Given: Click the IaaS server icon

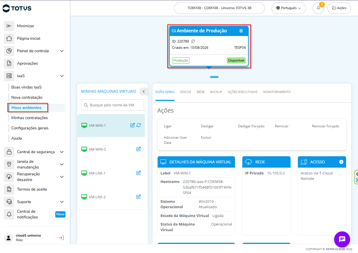Looking at the screenshot, I should pyautogui.click(x=9, y=76).
